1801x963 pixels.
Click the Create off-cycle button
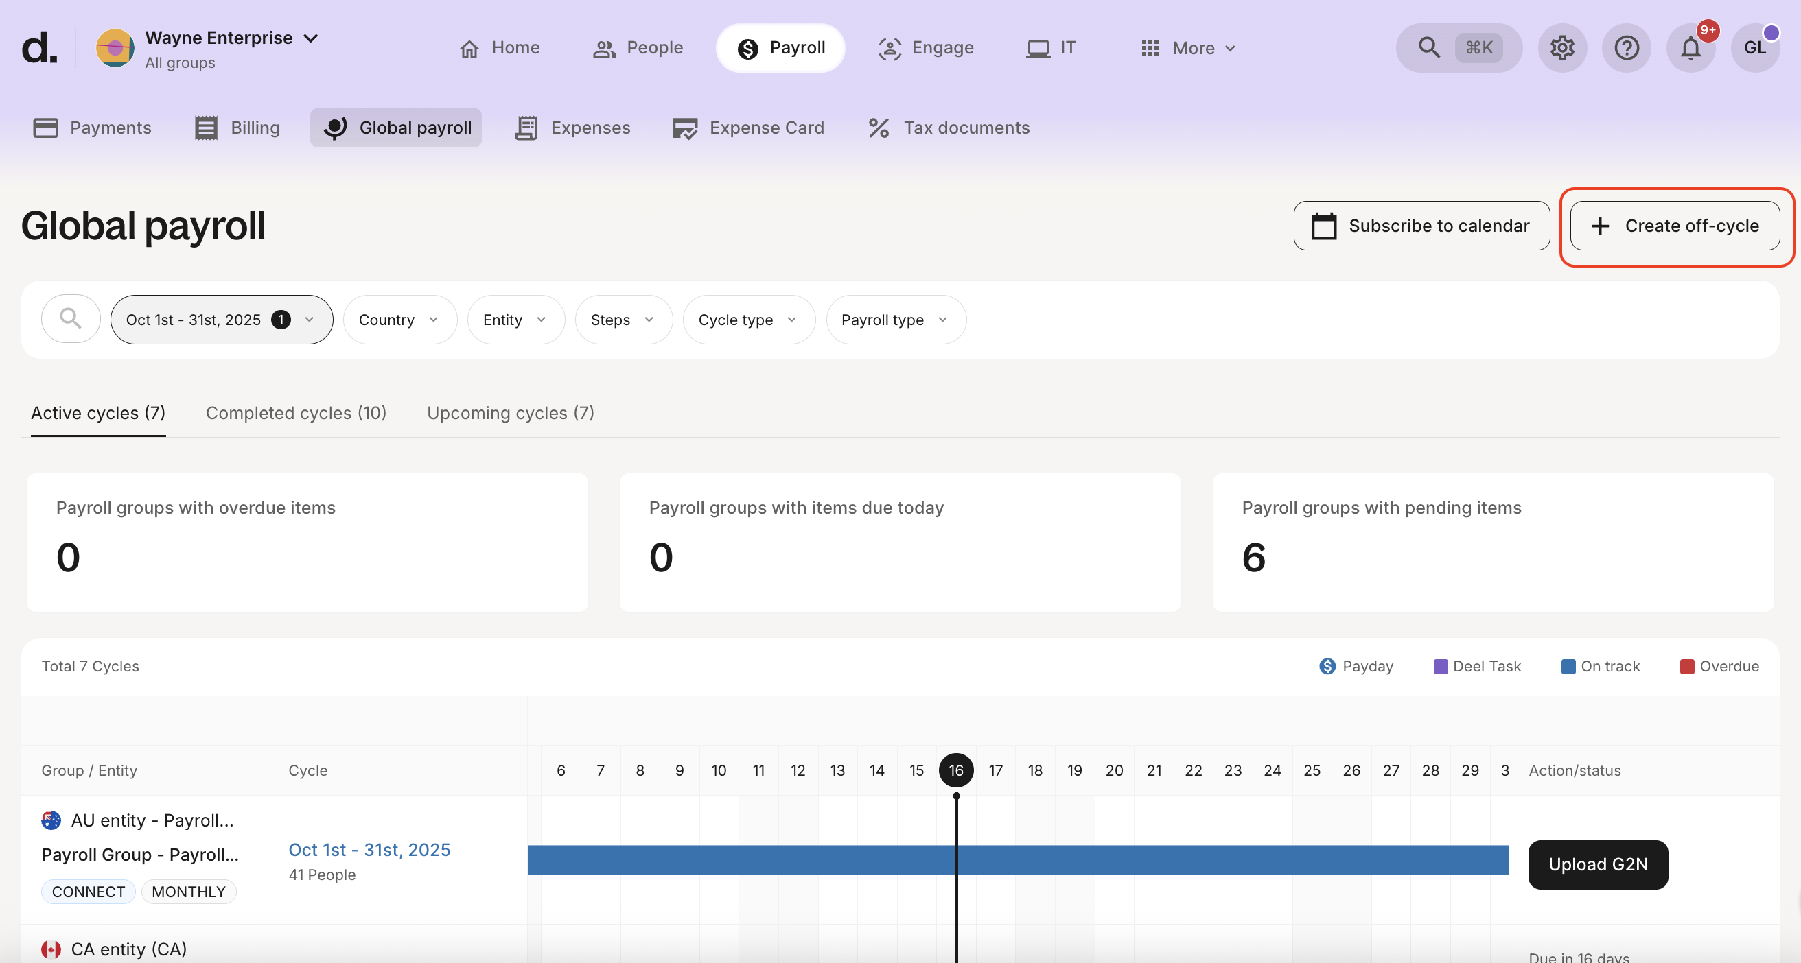[x=1675, y=226]
